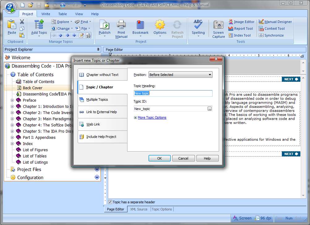
Task: Open the Context Tool
Action: (x=271, y=29)
